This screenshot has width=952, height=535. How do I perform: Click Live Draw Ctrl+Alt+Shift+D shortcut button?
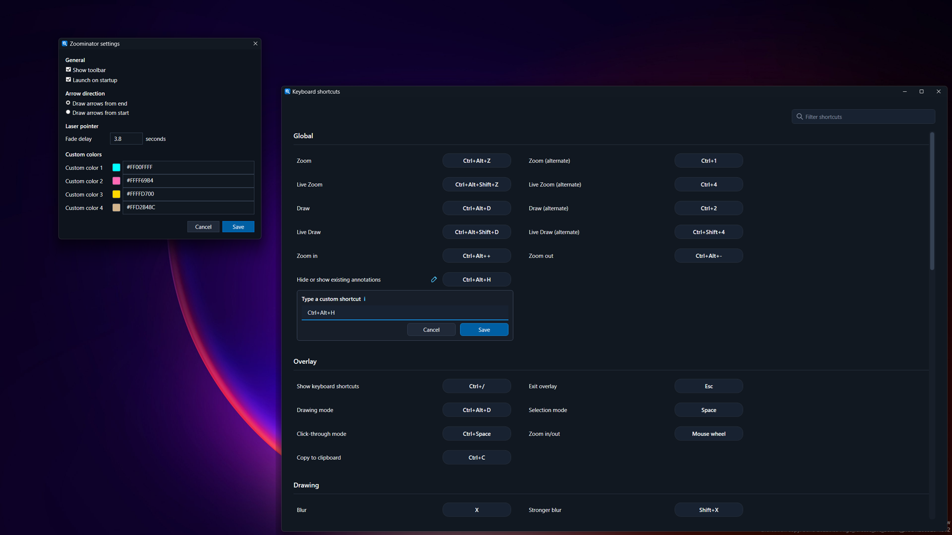pos(476,232)
